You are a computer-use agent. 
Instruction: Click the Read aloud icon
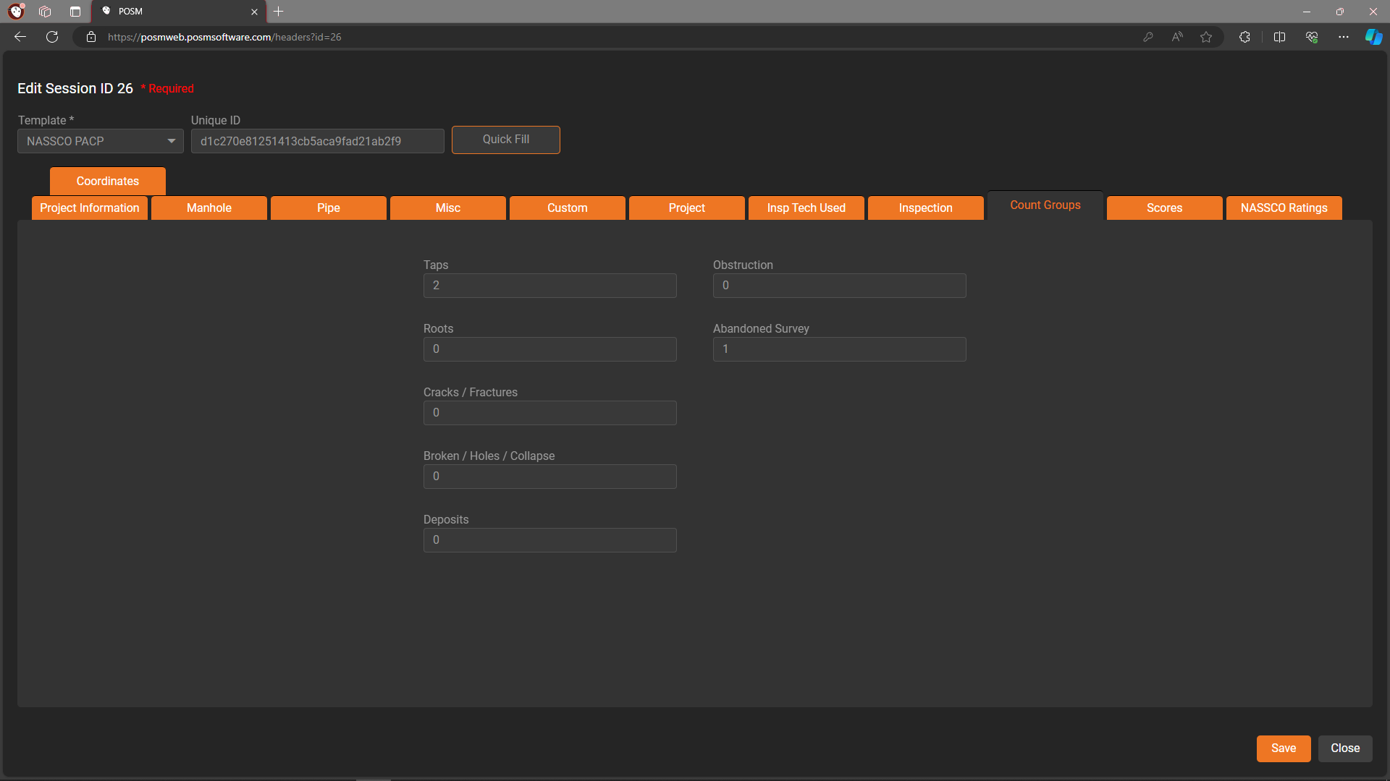(x=1177, y=37)
